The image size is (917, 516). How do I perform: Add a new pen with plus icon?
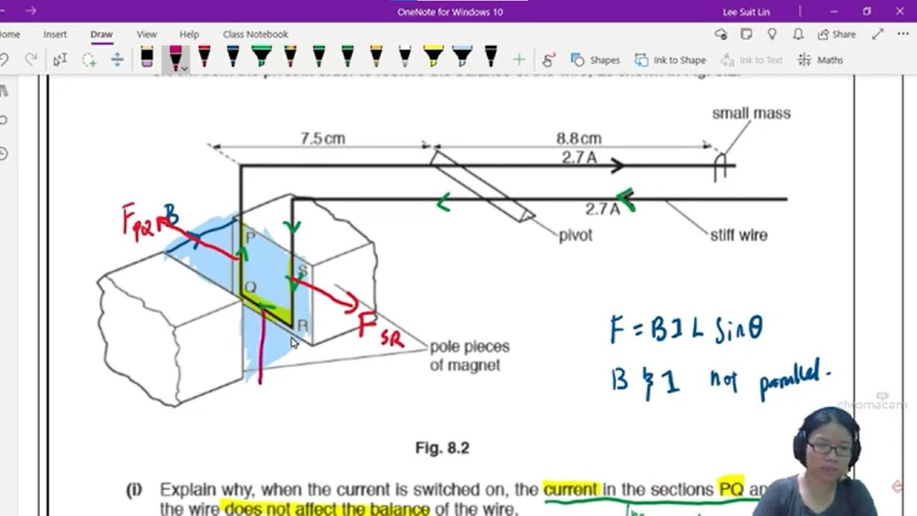point(519,60)
